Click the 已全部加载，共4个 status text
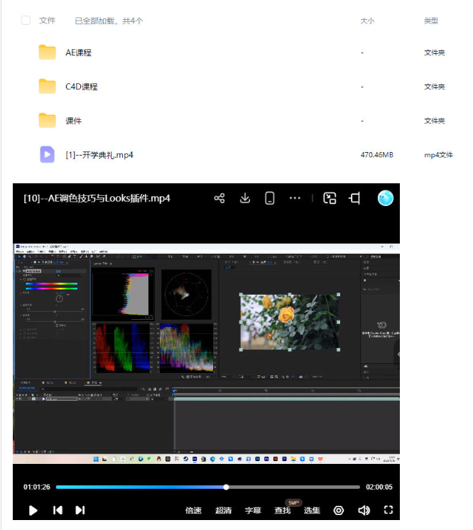The width and height of the screenshot is (473, 530). coord(109,21)
